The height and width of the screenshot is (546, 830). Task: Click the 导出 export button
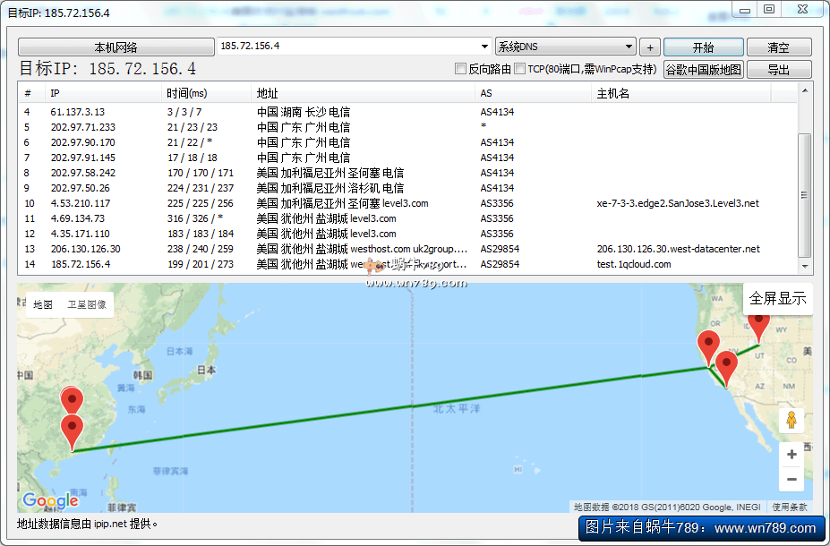coord(778,70)
